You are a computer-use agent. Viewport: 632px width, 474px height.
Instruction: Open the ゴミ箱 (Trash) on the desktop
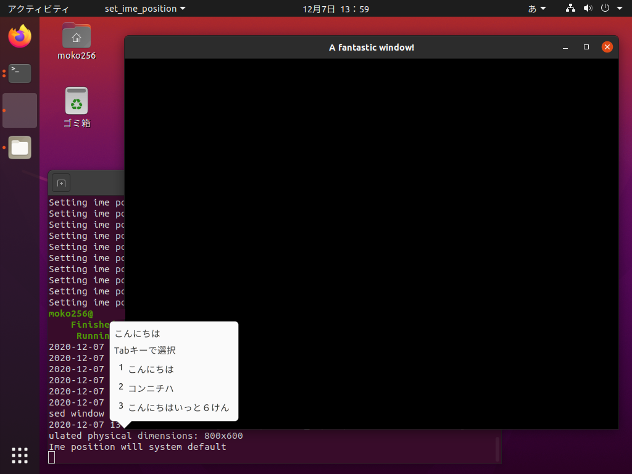click(x=76, y=100)
